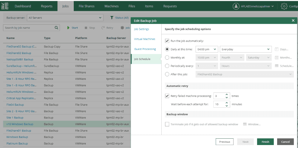Open the Platinum Backup job link

[17, 144]
